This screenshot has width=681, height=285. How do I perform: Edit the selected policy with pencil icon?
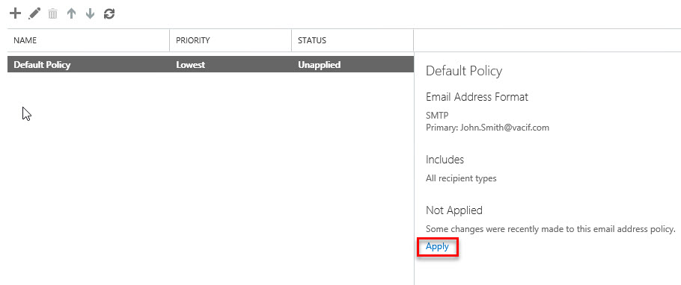34,14
